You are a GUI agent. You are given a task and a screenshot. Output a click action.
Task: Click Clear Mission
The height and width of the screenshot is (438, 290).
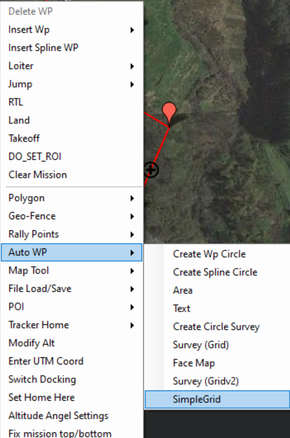point(37,175)
